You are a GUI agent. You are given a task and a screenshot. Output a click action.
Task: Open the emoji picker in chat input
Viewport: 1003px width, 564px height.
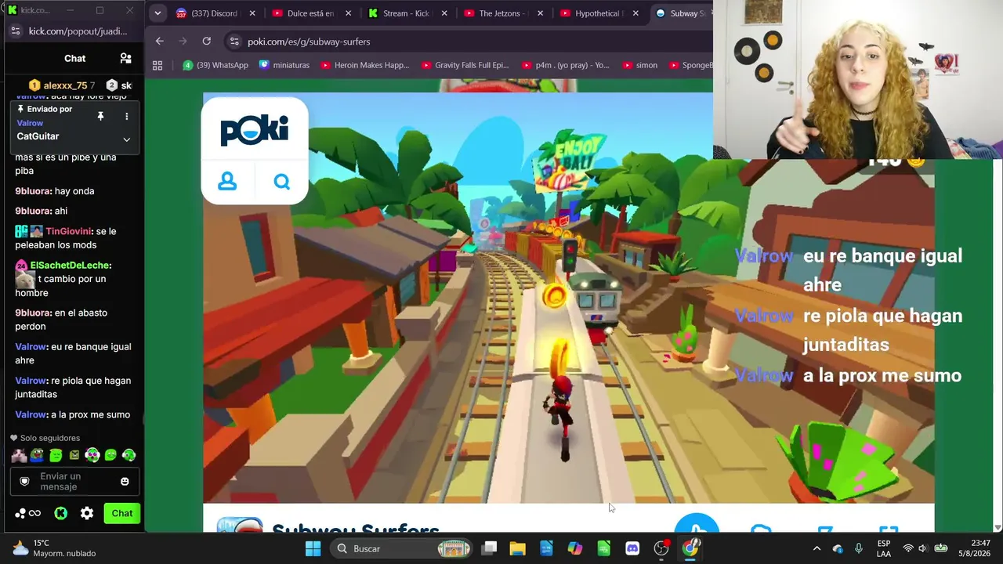(x=125, y=481)
